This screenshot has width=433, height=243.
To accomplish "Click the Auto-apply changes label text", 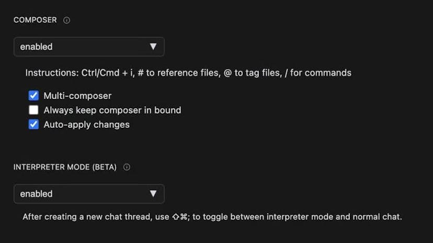I will 86,125.
